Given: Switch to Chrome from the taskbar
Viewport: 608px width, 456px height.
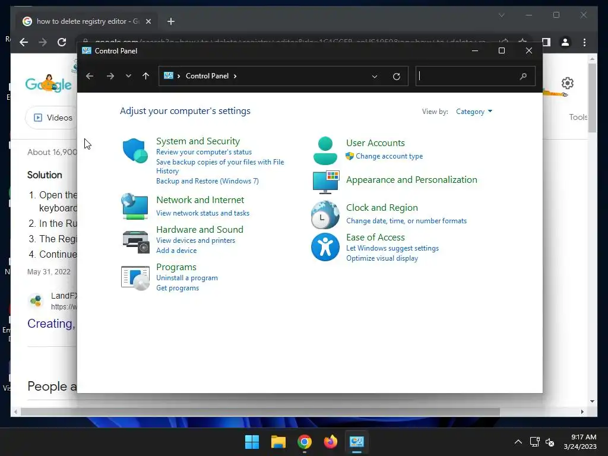Looking at the screenshot, I should 305,442.
